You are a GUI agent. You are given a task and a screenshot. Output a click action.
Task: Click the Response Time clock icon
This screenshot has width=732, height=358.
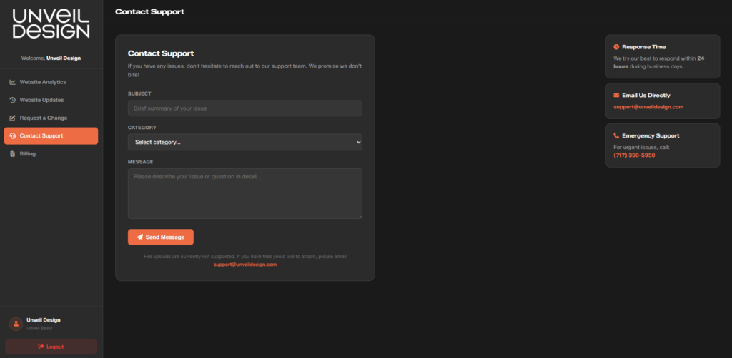(616, 47)
